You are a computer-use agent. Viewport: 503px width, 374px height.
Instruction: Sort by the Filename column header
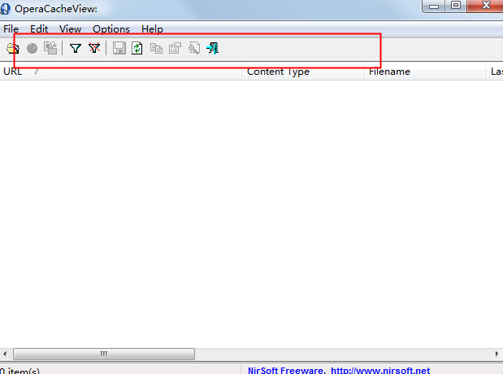click(x=424, y=72)
